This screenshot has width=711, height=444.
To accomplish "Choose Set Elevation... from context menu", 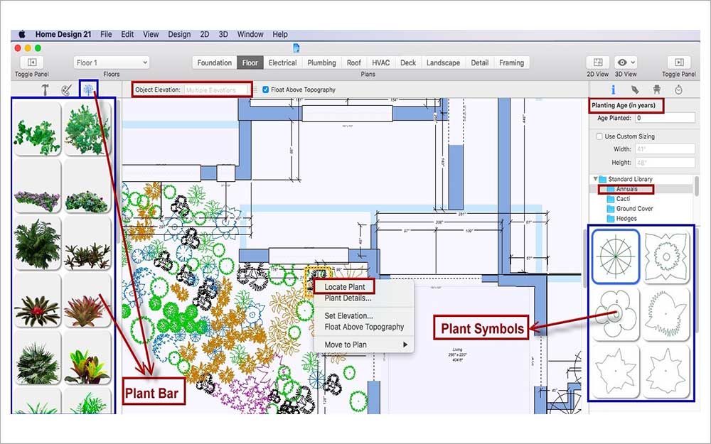I will click(348, 316).
